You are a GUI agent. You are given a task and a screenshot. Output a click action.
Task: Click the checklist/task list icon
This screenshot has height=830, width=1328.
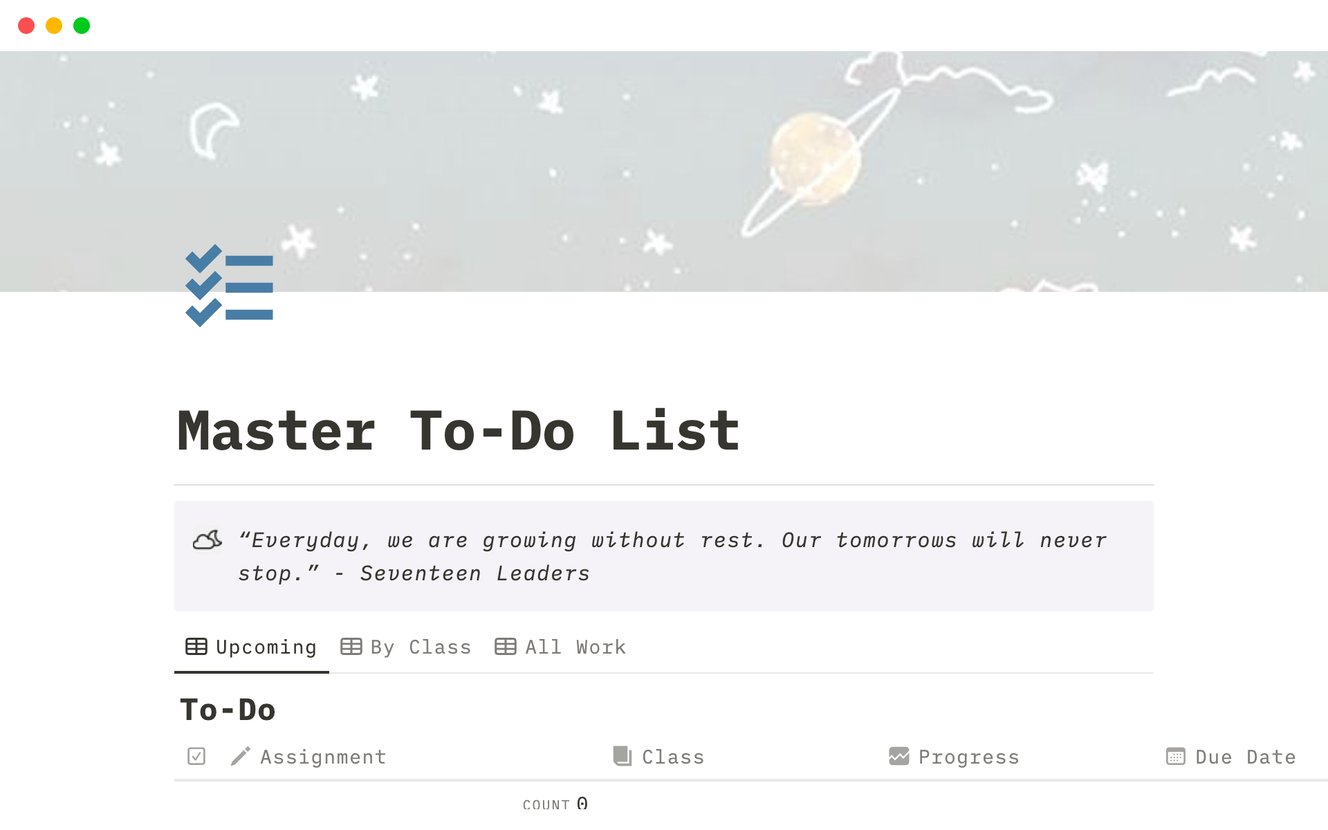228,283
